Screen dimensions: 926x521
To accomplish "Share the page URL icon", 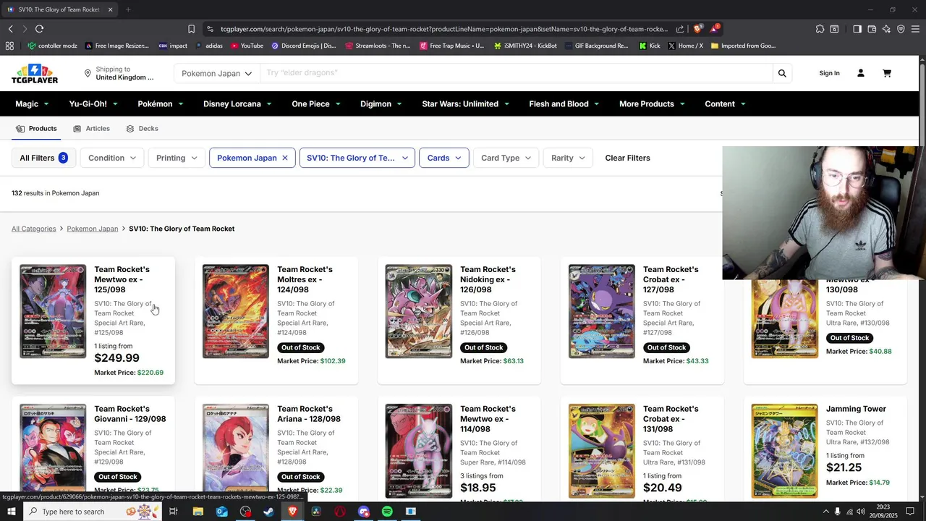I will 680,29.
